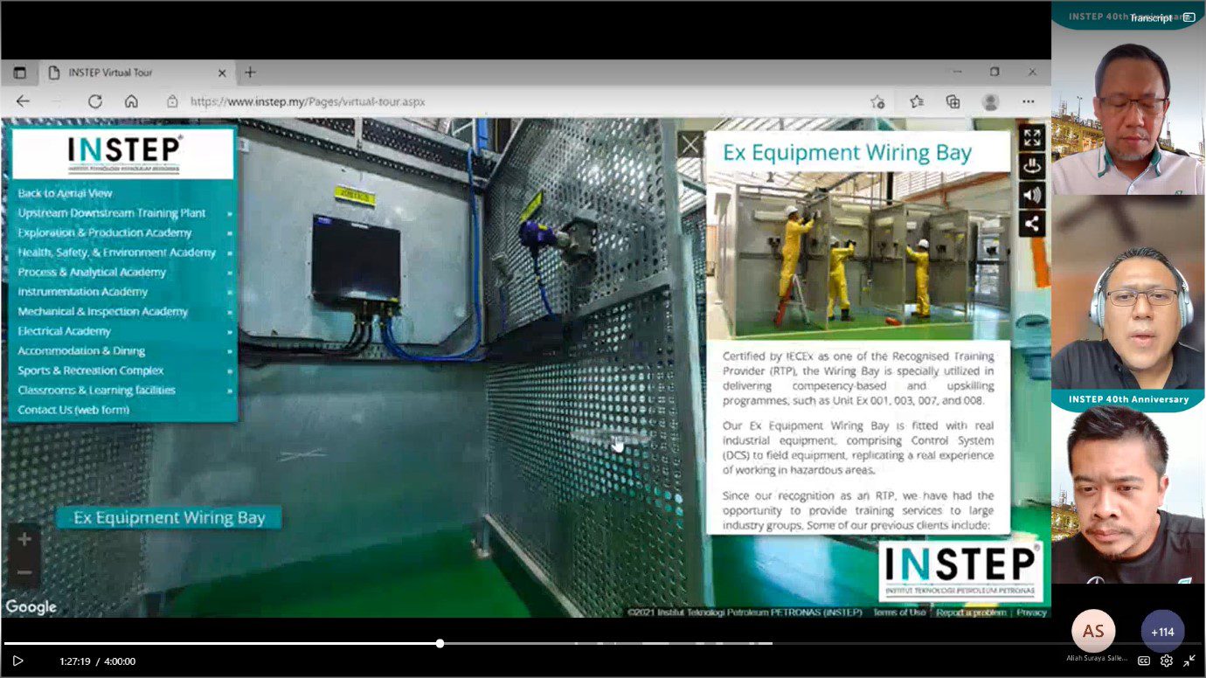Viewport: 1206px width, 678px height.
Task: Expand Sports & Recreation Complex arrow
Action: point(230,371)
